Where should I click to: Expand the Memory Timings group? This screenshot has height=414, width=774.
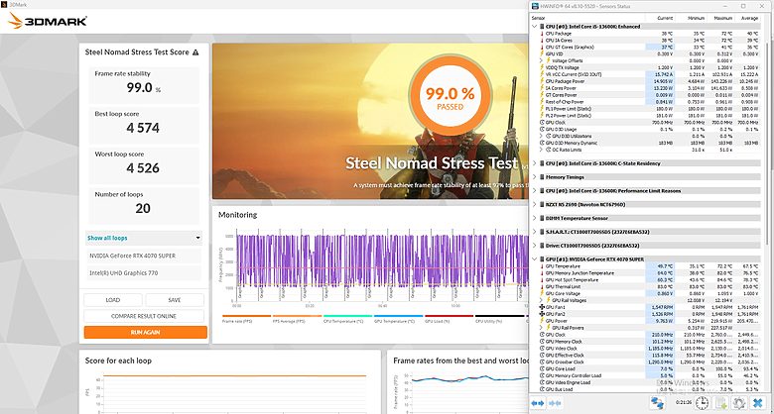[x=535, y=177]
